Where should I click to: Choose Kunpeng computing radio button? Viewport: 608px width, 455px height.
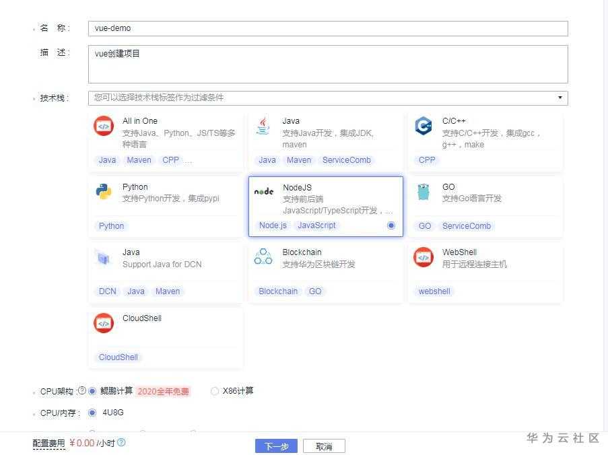(92, 391)
